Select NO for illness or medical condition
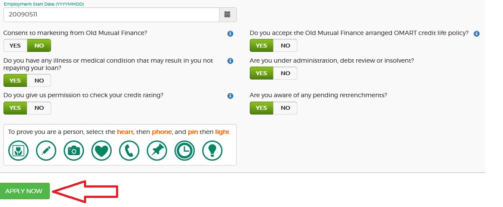This screenshot has height=207, width=503. (x=39, y=80)
